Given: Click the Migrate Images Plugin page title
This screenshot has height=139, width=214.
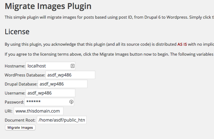Looking at the screenshot, I should tap(48, 6).
